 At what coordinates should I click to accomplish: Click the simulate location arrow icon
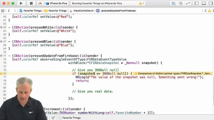click(53, 118)
